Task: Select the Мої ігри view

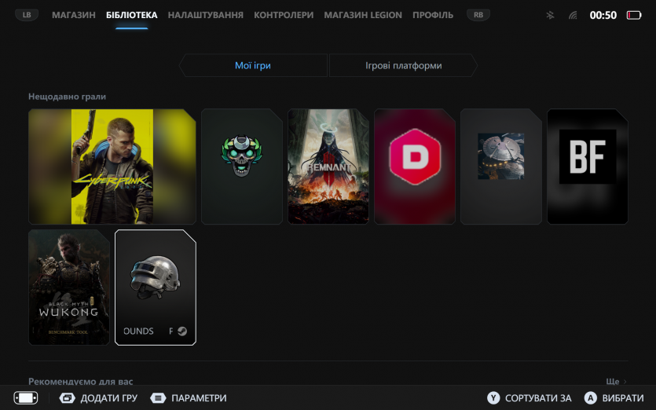Action: coord(253,65)
